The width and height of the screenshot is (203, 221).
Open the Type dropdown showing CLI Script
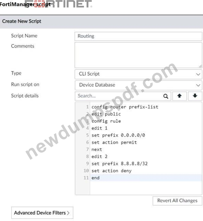click(x=139, y=74)
